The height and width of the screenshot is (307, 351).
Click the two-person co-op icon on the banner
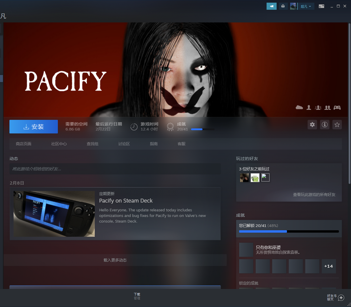tap(328, 108)
